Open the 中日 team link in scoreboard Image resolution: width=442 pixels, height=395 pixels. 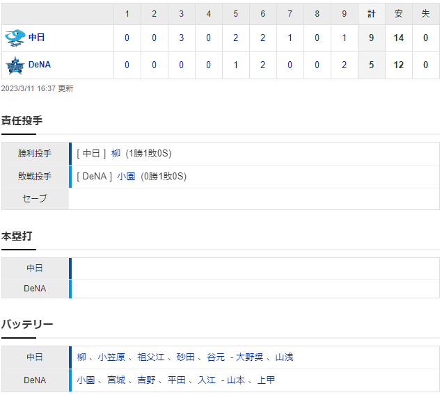(x=37, y=37)
